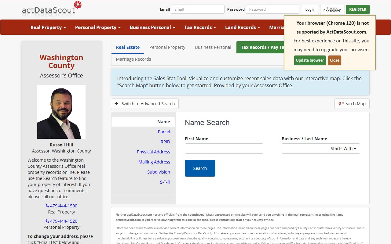Expand the Tax Records nav menu
Screen dimensions: 391x244
point(200,27)
